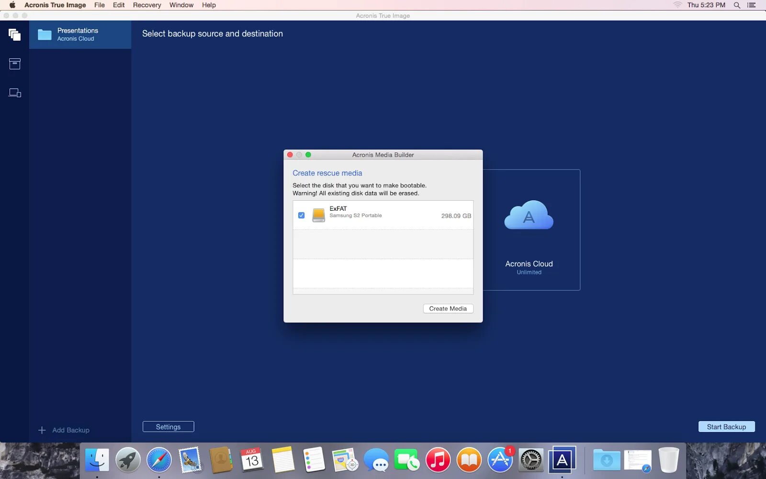This screenshot has width=766, height=479.
Task: Open iTunes from the Dock
Action: point(438,460)
